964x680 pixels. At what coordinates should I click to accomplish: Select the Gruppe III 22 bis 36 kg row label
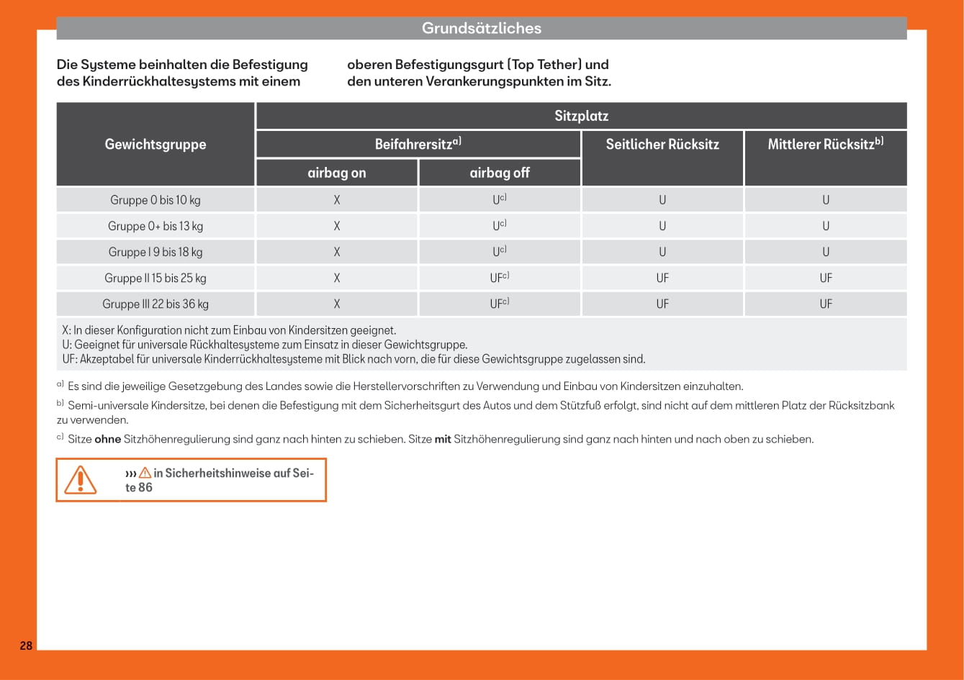click(156, 304)
